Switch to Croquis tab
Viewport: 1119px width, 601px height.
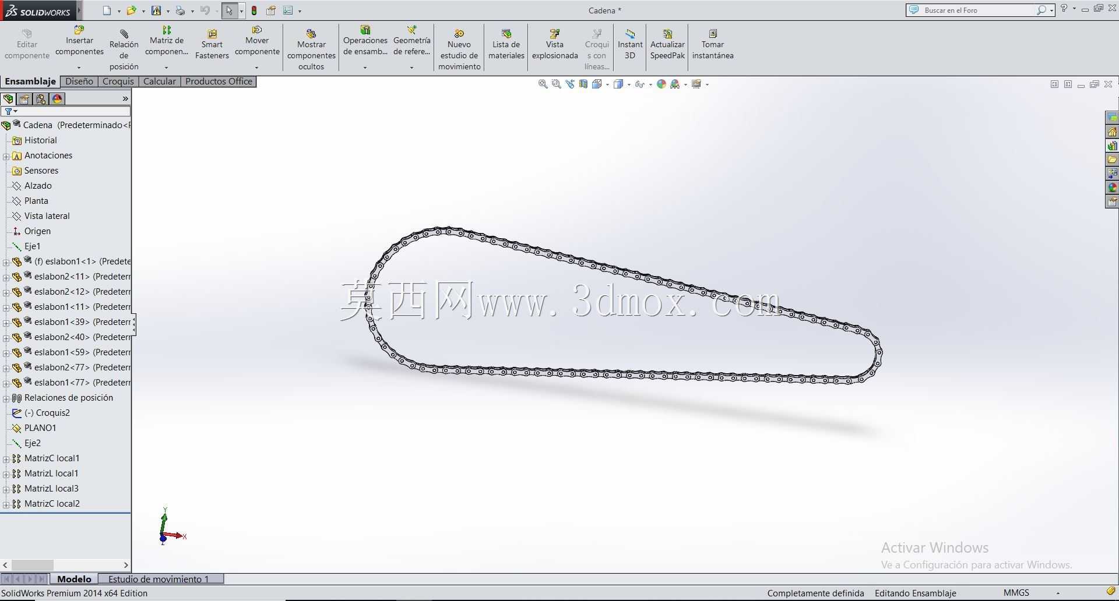coord(118,82)
